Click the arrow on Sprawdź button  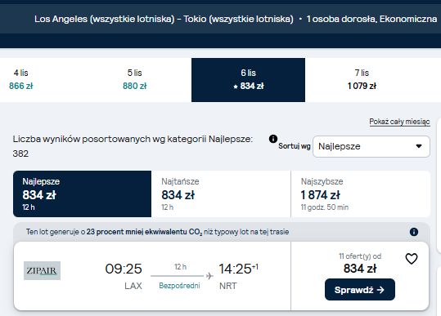coord(380,290)
